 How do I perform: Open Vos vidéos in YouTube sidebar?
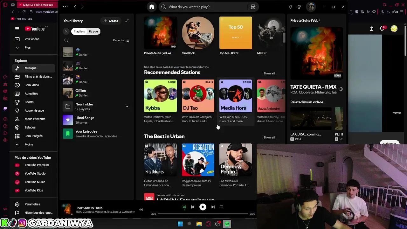coord(33,39)
